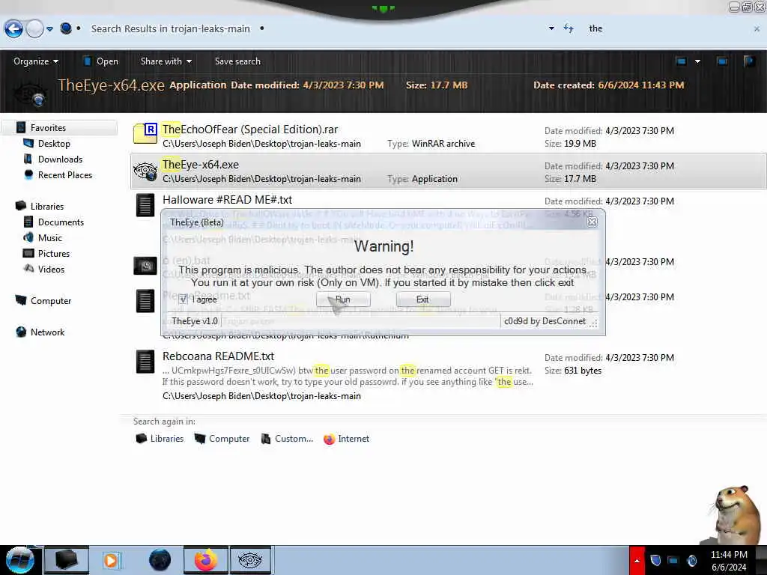The width and height of the screenshot is (767, 575).
Task: Show hidden tray icons red arrow
Action: [x=637, y=560]
